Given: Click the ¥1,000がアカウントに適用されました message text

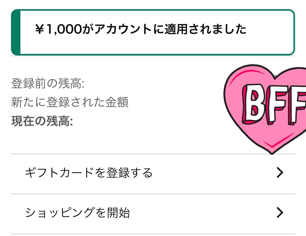Looking at the screenshot, I should (141, 29).
